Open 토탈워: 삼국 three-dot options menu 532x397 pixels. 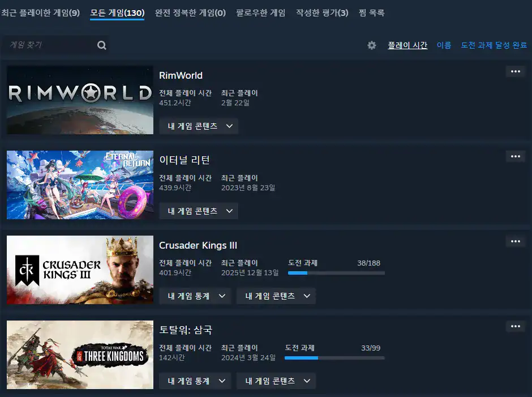coord(516,326)
